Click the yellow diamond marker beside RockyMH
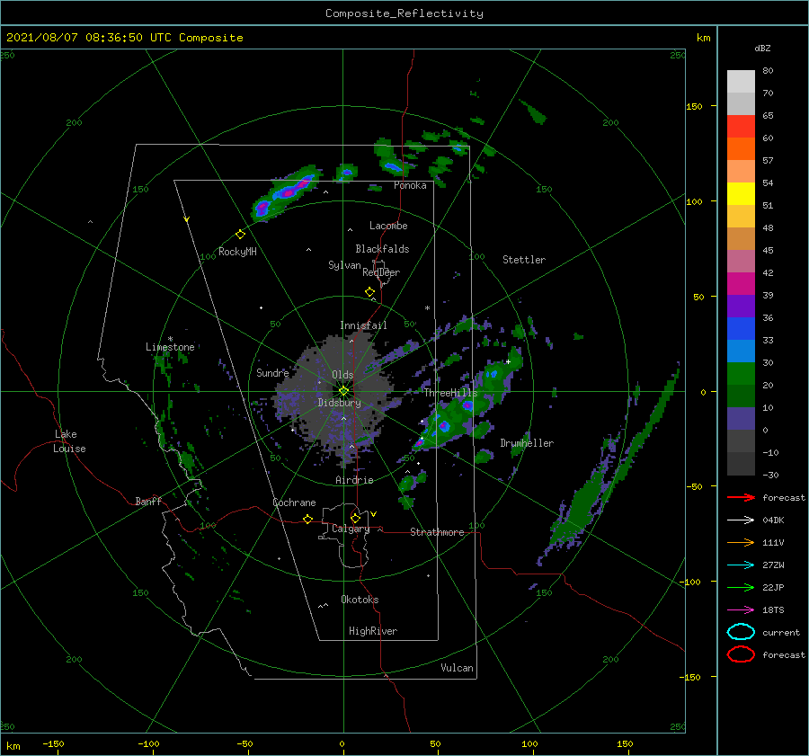Image resolution: width=809 pixels, height=756 pixels. [x=240, y=235]
